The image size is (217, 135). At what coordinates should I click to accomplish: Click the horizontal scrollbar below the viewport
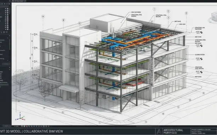[x=148, y=126]
